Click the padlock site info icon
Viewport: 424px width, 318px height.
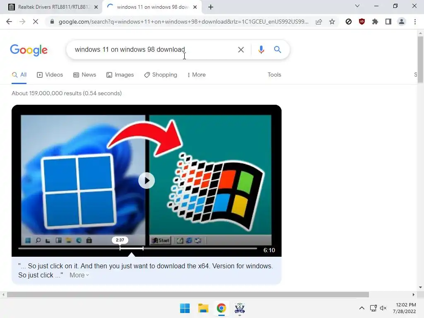click(x=52, y=22)
